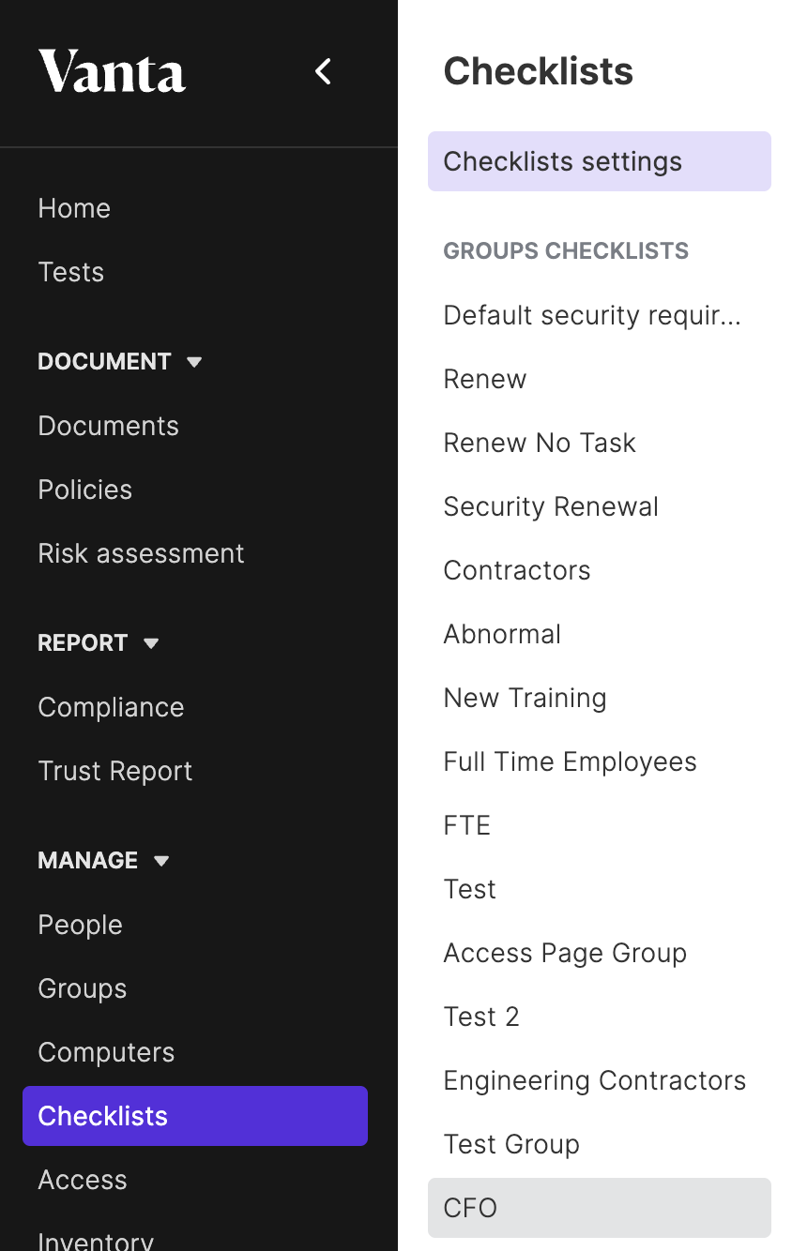
Task: Open Checklists settings
Action: [x=600, y=161]
